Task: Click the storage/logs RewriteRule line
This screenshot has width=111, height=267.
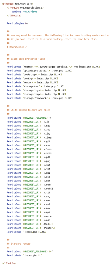Action: (x=36, y=90)
